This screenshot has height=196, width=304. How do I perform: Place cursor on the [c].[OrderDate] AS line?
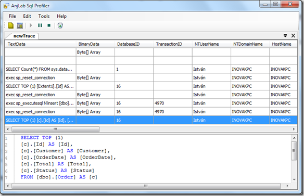point(68,158)
